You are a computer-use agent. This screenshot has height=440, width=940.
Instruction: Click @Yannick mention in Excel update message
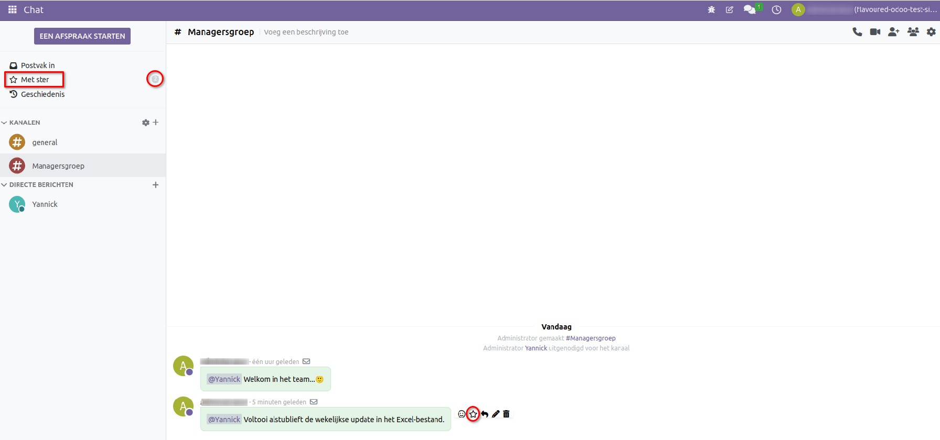224,420
